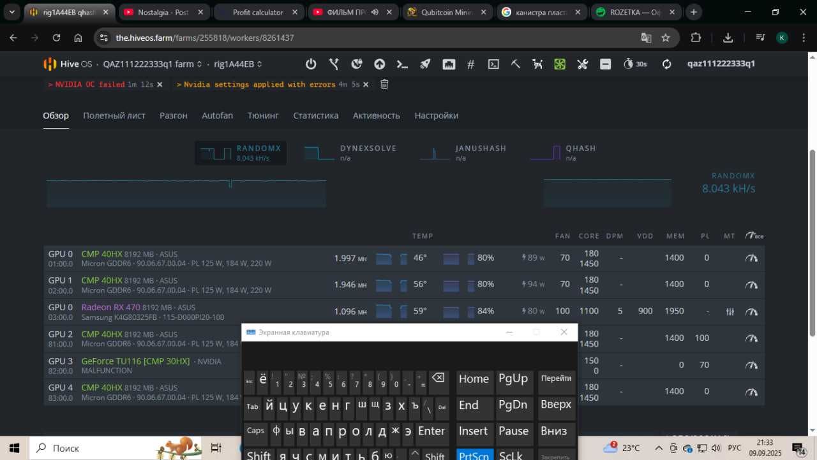This screenshot has width=817, height=460.
Task: Expand the rig1A44EB worker selector
Action: [238, 64]
